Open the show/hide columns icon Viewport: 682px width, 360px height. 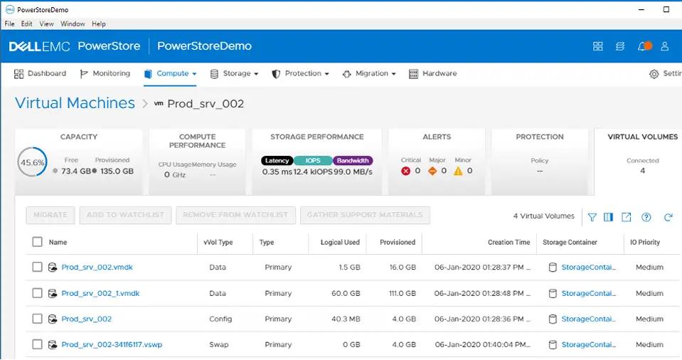(609, 217)
